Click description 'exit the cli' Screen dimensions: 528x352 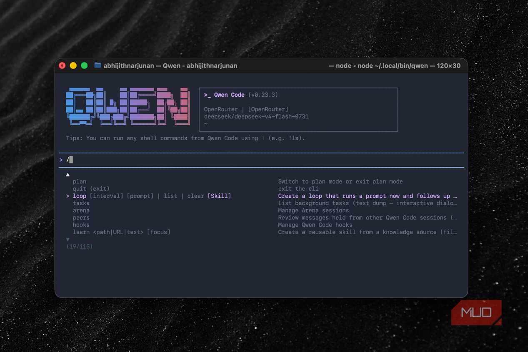tap(298, 189)
